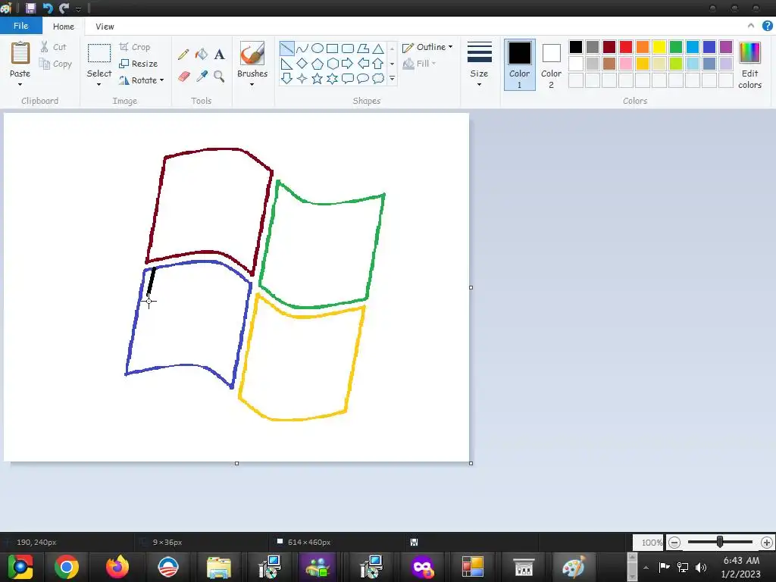Pick the Eraser tool
Screen dimensions: 776x582
(183, 76)
